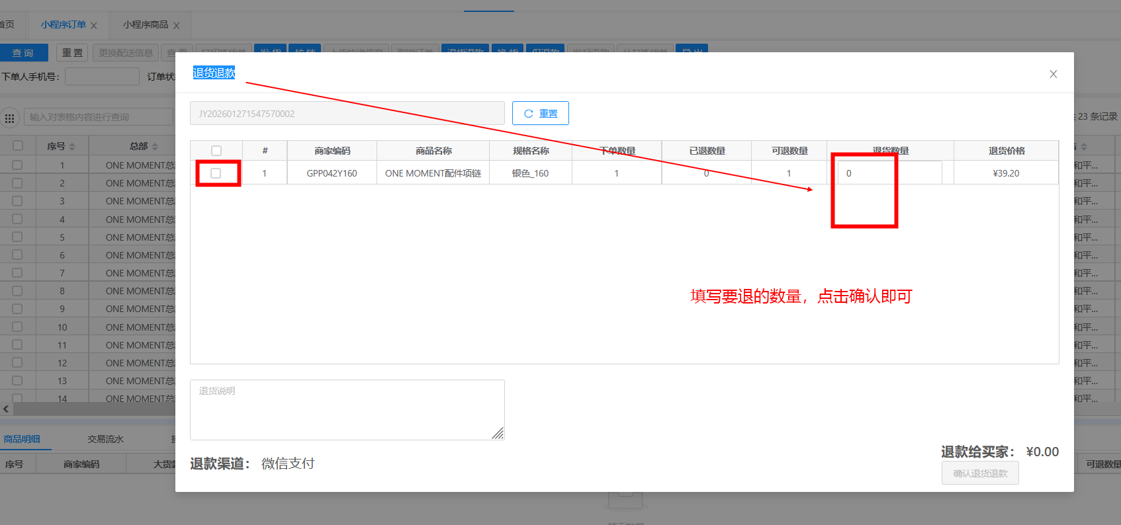The image size is (1121, 525).
Task: Open the grid column settings icon
Action: tap(10, 118)
